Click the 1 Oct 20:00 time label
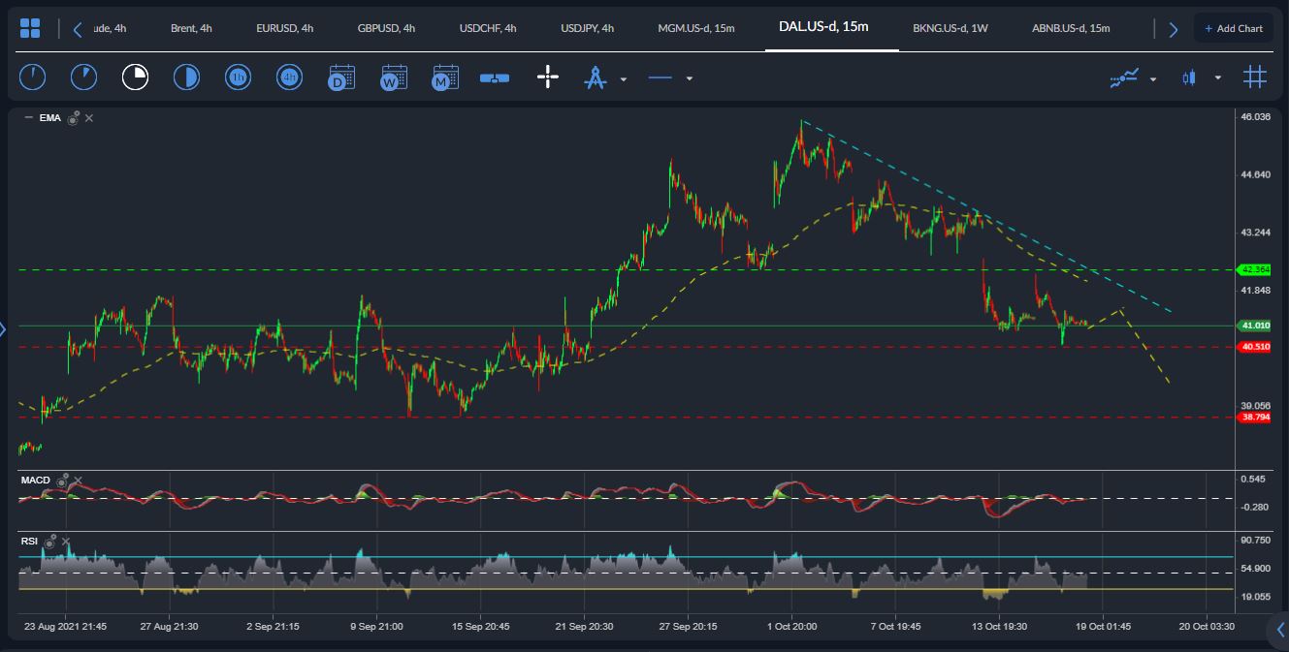Viewport: 1289px width, 652px height. tap(791, 627)
